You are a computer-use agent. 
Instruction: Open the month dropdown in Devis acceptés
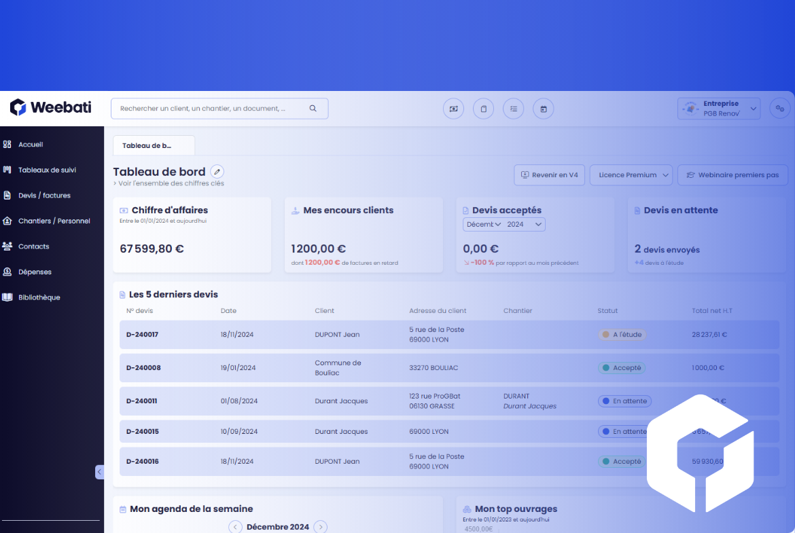[483, 225]
